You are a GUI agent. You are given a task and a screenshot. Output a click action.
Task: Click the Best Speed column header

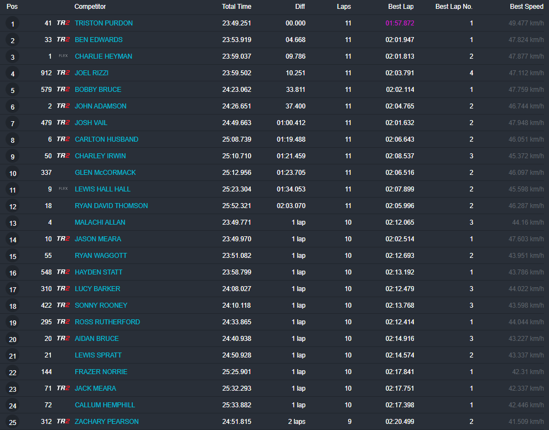tap(526, 7)
